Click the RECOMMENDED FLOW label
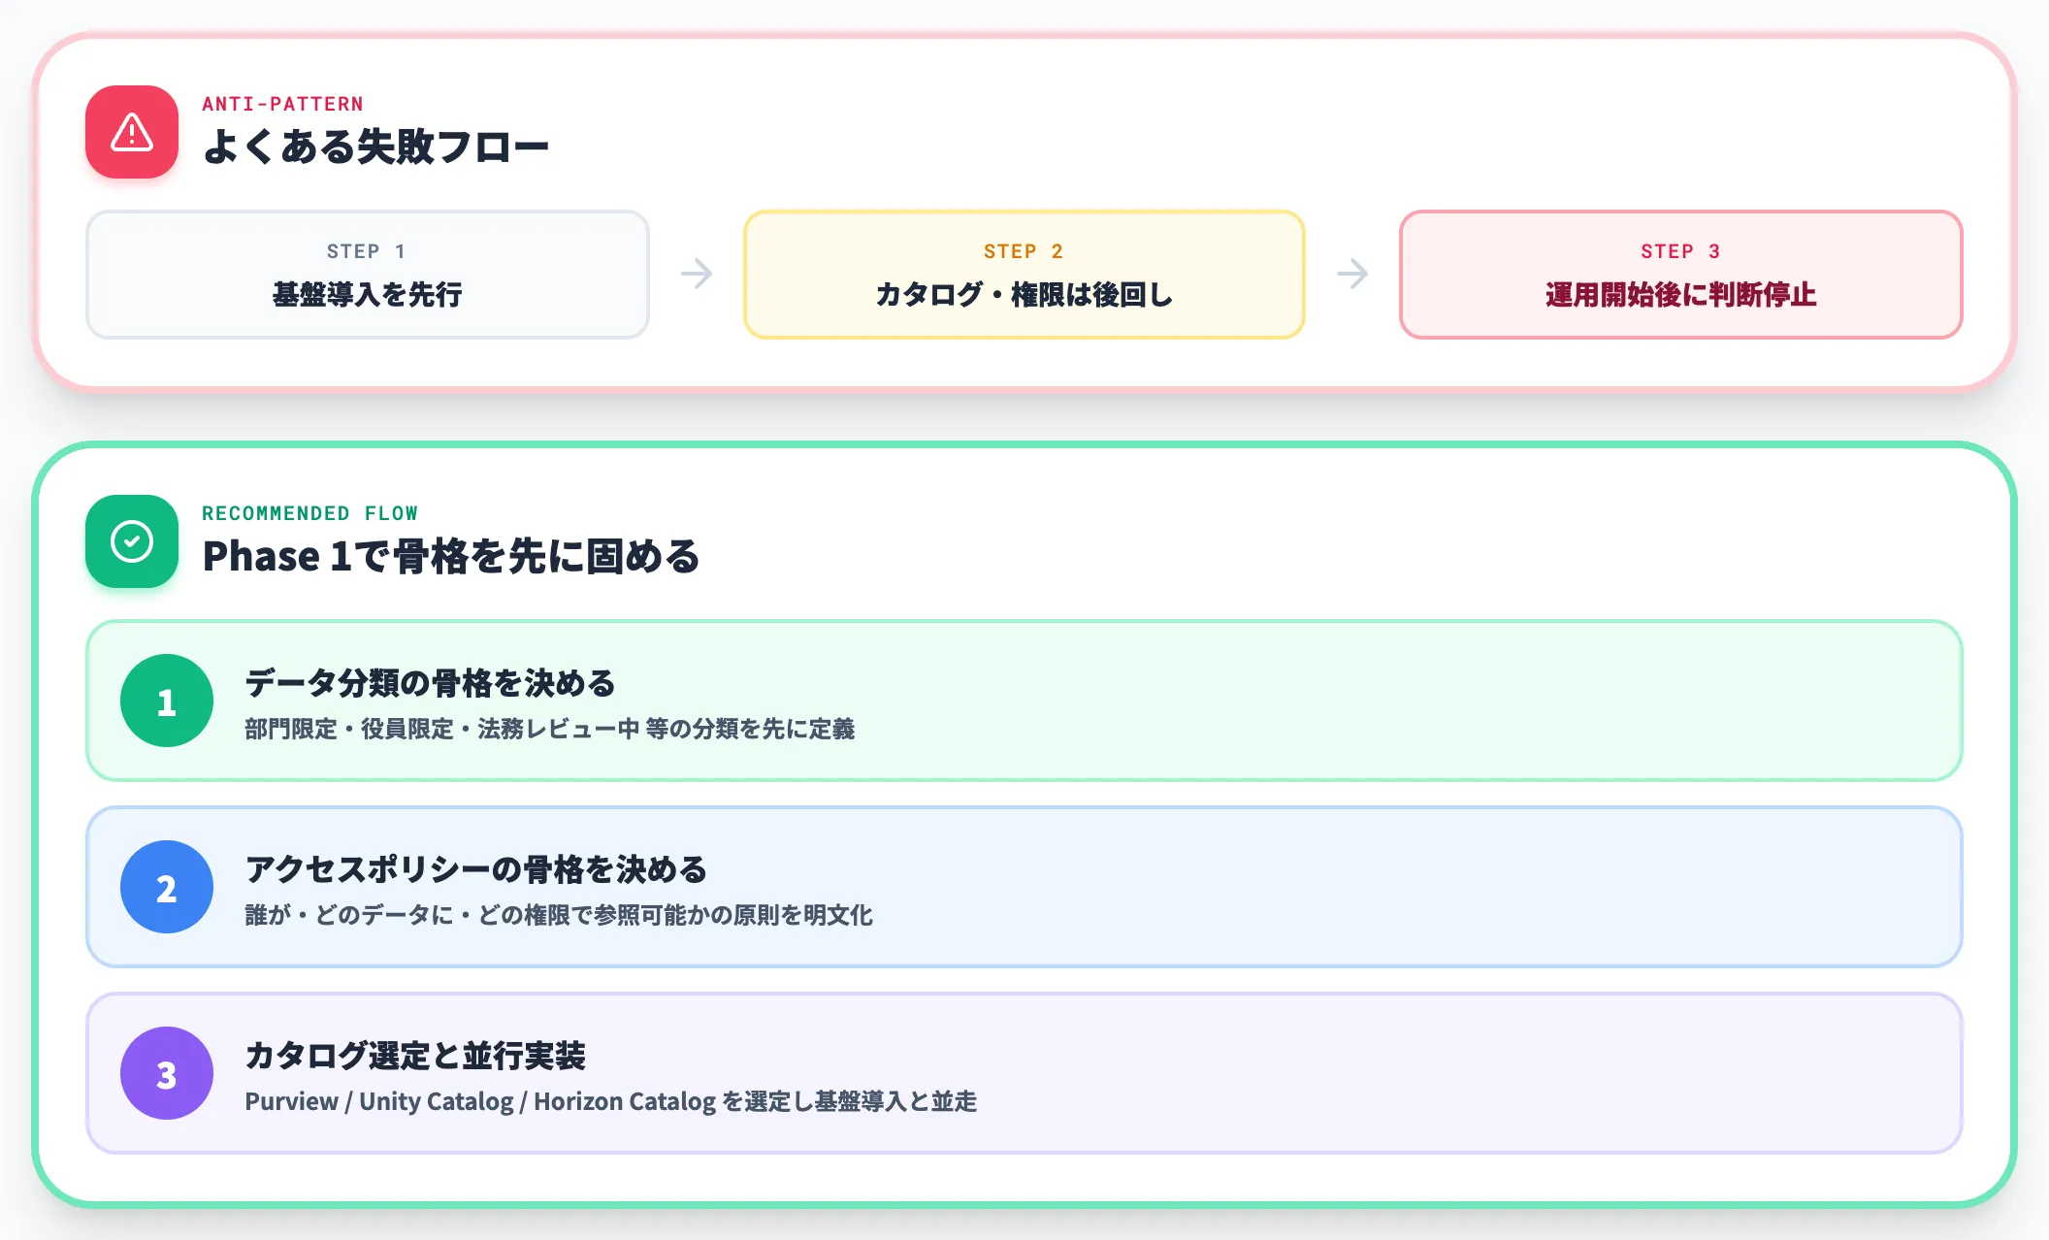 click(x=310, y=513)
